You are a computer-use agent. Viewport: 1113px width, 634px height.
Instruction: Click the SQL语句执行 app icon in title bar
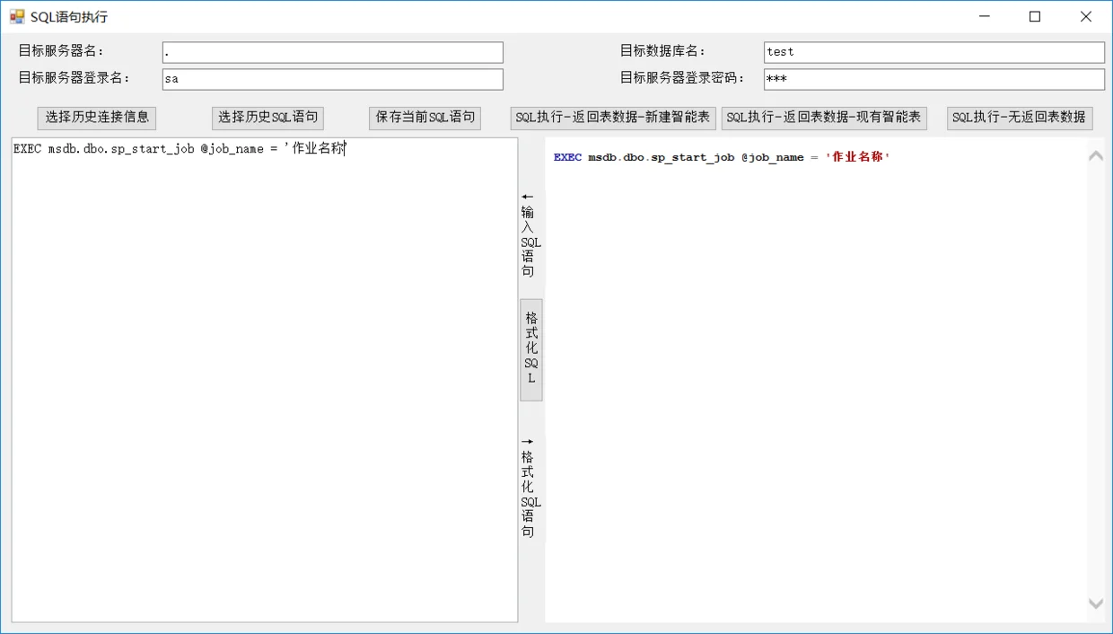click(x=17, y=17)
